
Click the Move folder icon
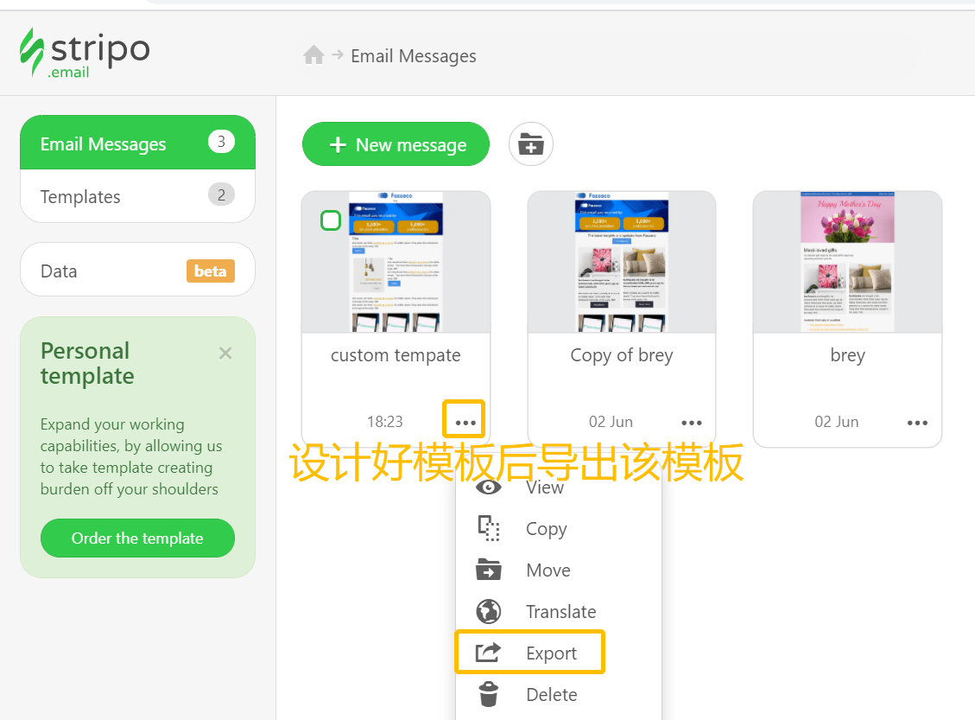point(489,570)
